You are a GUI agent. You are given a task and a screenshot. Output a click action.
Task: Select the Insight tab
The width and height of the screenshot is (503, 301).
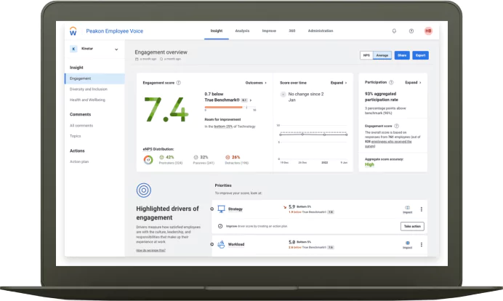(217, 31)
